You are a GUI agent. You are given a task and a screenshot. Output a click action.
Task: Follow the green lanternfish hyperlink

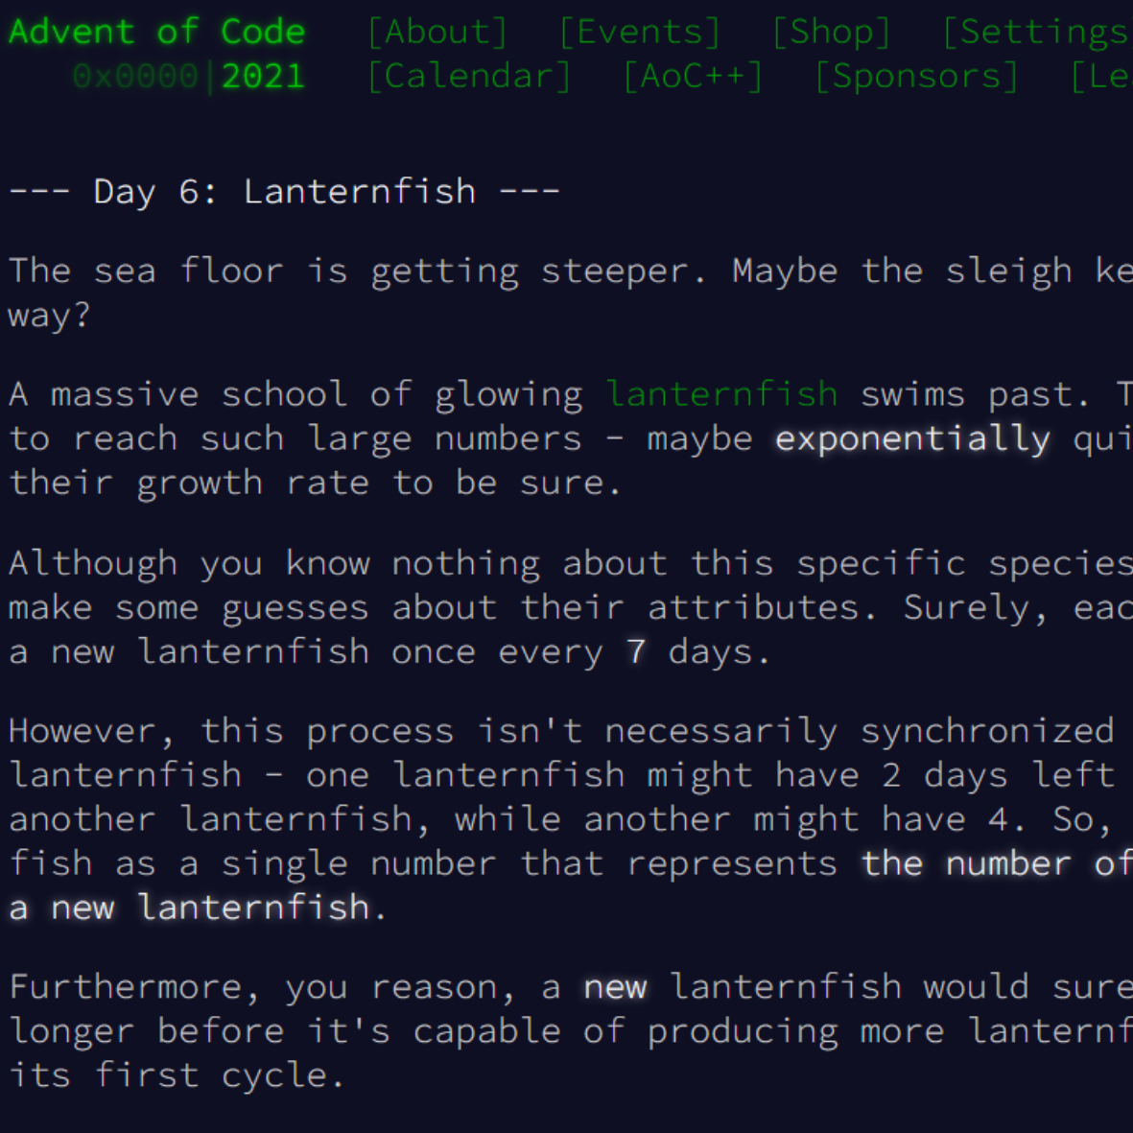click(722, 393)
